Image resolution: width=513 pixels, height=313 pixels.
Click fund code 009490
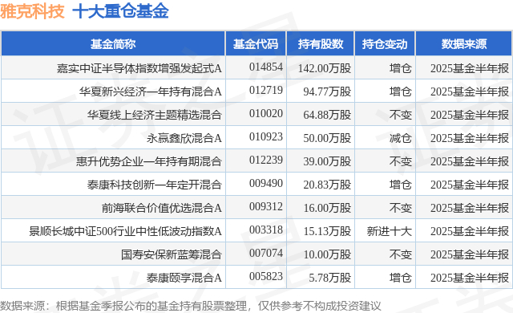[x=266, y=183]
